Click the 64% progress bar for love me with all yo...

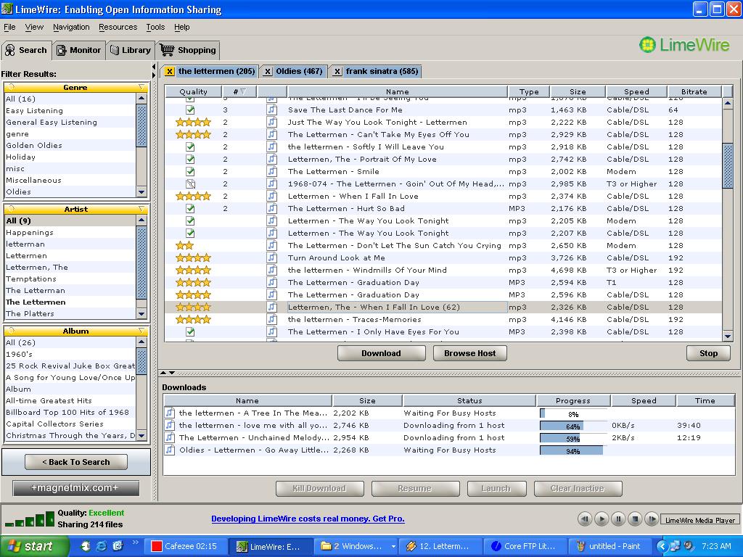573,426
